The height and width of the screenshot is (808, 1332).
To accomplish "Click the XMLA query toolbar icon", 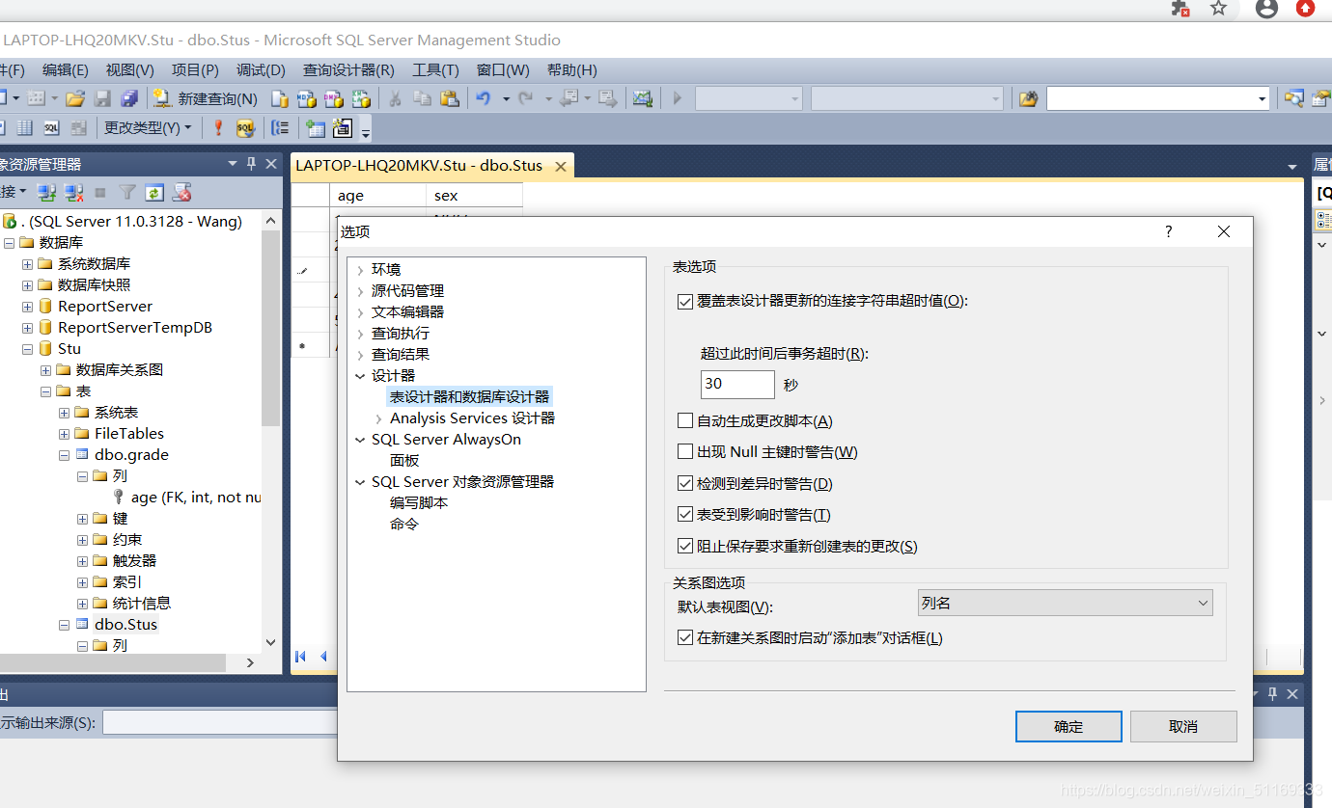I will (360, 98).
